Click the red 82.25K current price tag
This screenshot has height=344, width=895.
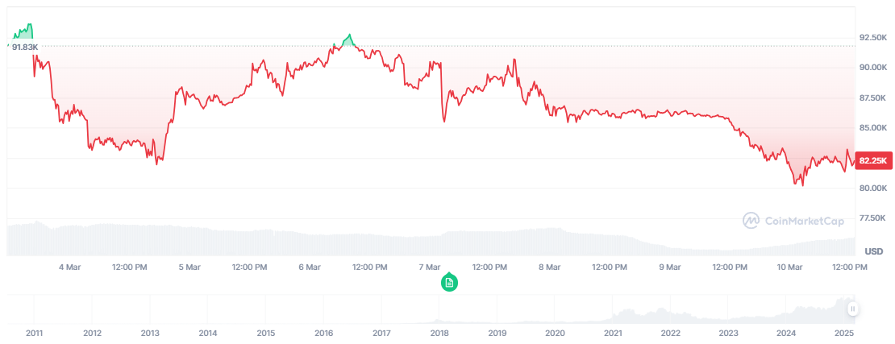point(873,160)
